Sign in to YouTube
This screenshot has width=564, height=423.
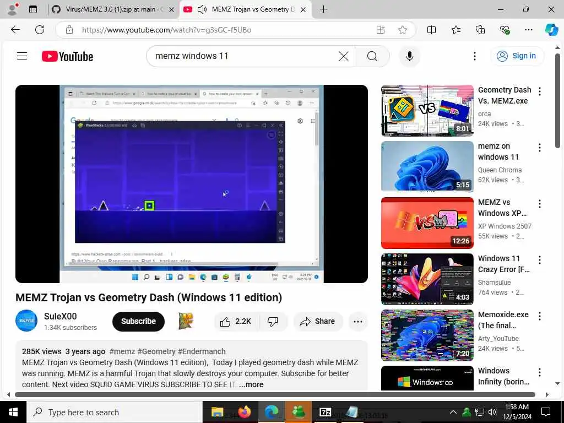click(517, 56)
